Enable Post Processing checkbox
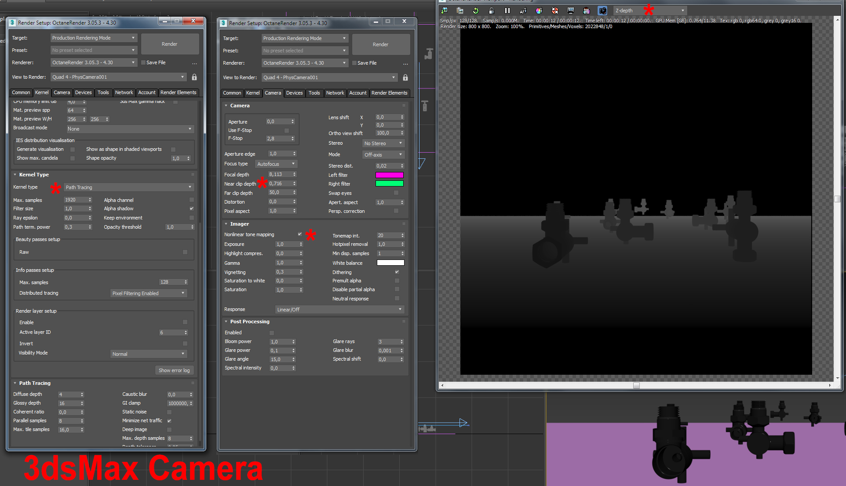This screenshot has height=486, width=846. tap(272, 333)
